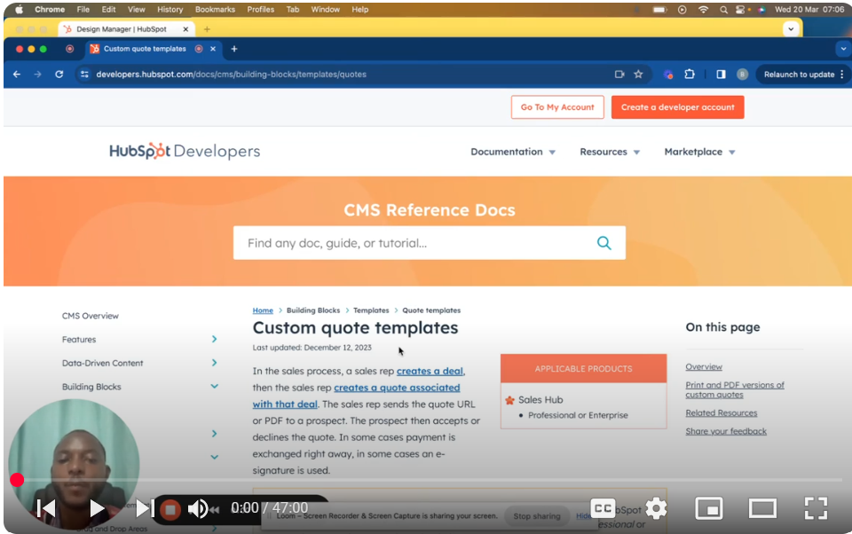Viewport: 852px width, 534px height.
Task: Open the History menu
Action: click(170, 9)
